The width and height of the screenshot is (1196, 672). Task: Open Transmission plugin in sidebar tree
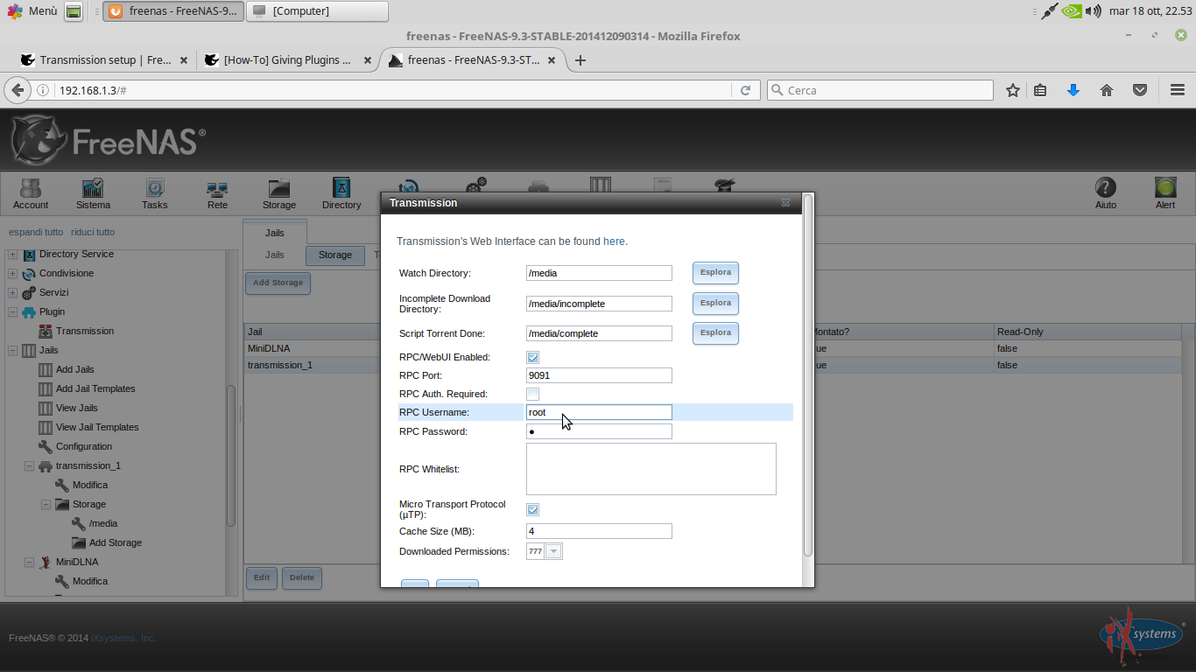pyautogui.click(x=85, y=331)
